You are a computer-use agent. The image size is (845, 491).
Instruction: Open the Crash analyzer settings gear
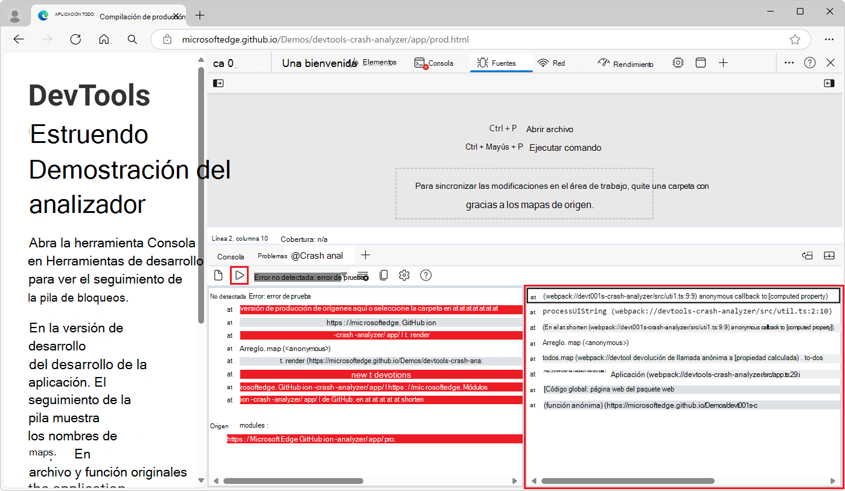point(404,275)
